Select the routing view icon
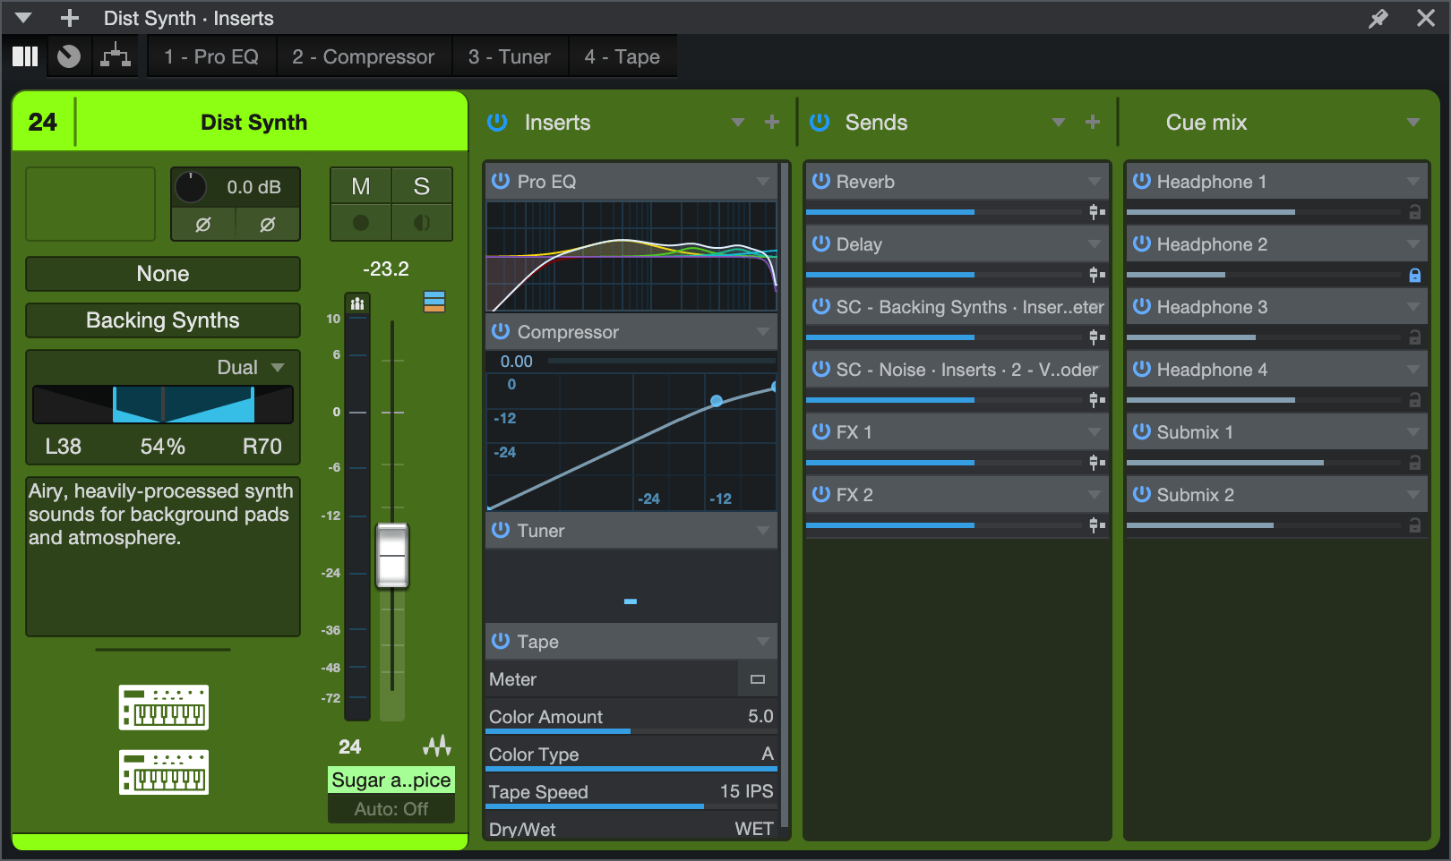Viewport: 1451px width, 861px height. pos(116,55)
